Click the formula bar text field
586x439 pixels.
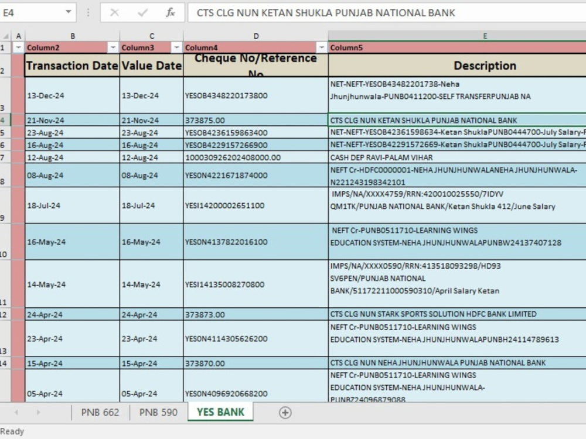387,13
